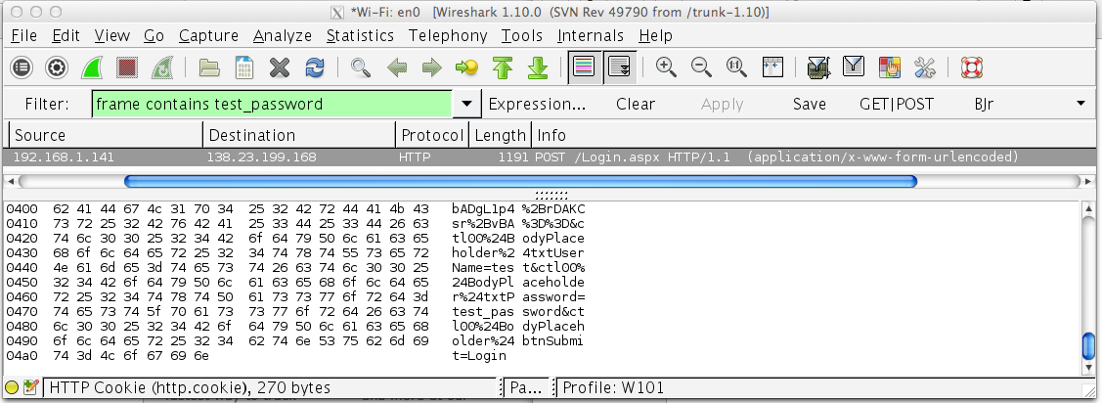Open the capture interfaces list icon

click(x=22, y=67)
